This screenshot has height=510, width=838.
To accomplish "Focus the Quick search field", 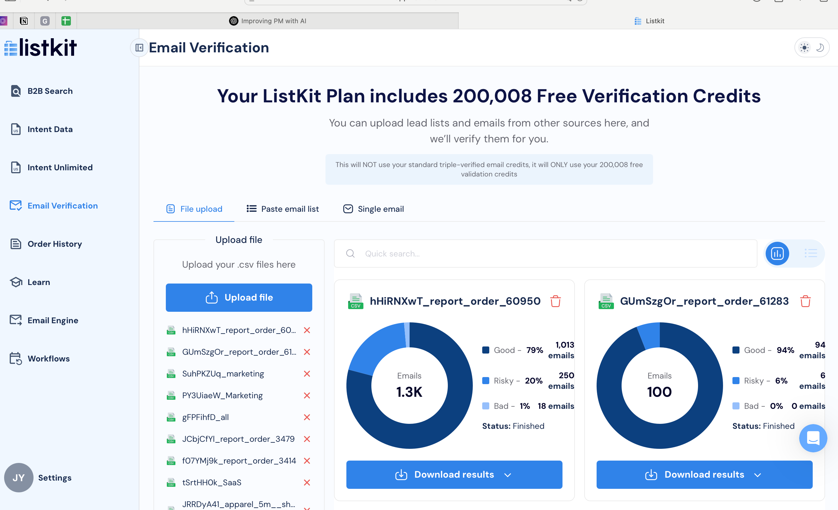I will [x=544, y=254].
